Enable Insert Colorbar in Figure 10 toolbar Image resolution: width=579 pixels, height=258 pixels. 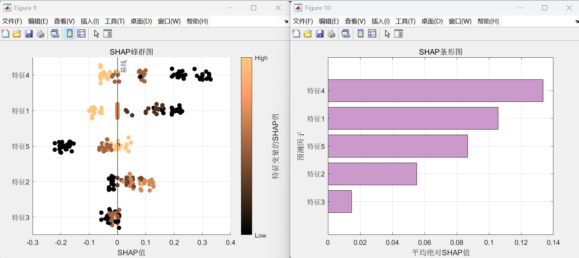pyautogui.click(x=360, y=34)
